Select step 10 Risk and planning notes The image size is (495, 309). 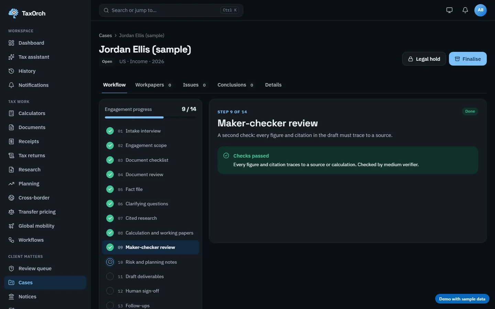pos(151,262)
